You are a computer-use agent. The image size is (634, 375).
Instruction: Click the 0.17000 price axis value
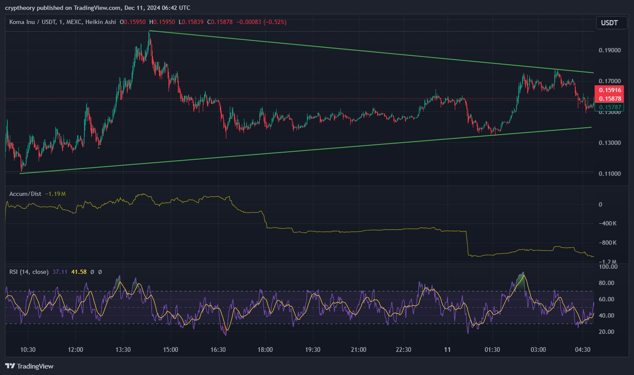click(x=610, y=81)
